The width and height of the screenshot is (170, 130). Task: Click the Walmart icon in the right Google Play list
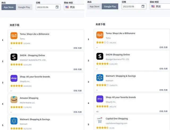pyautogui.click(x=100, y=77)
